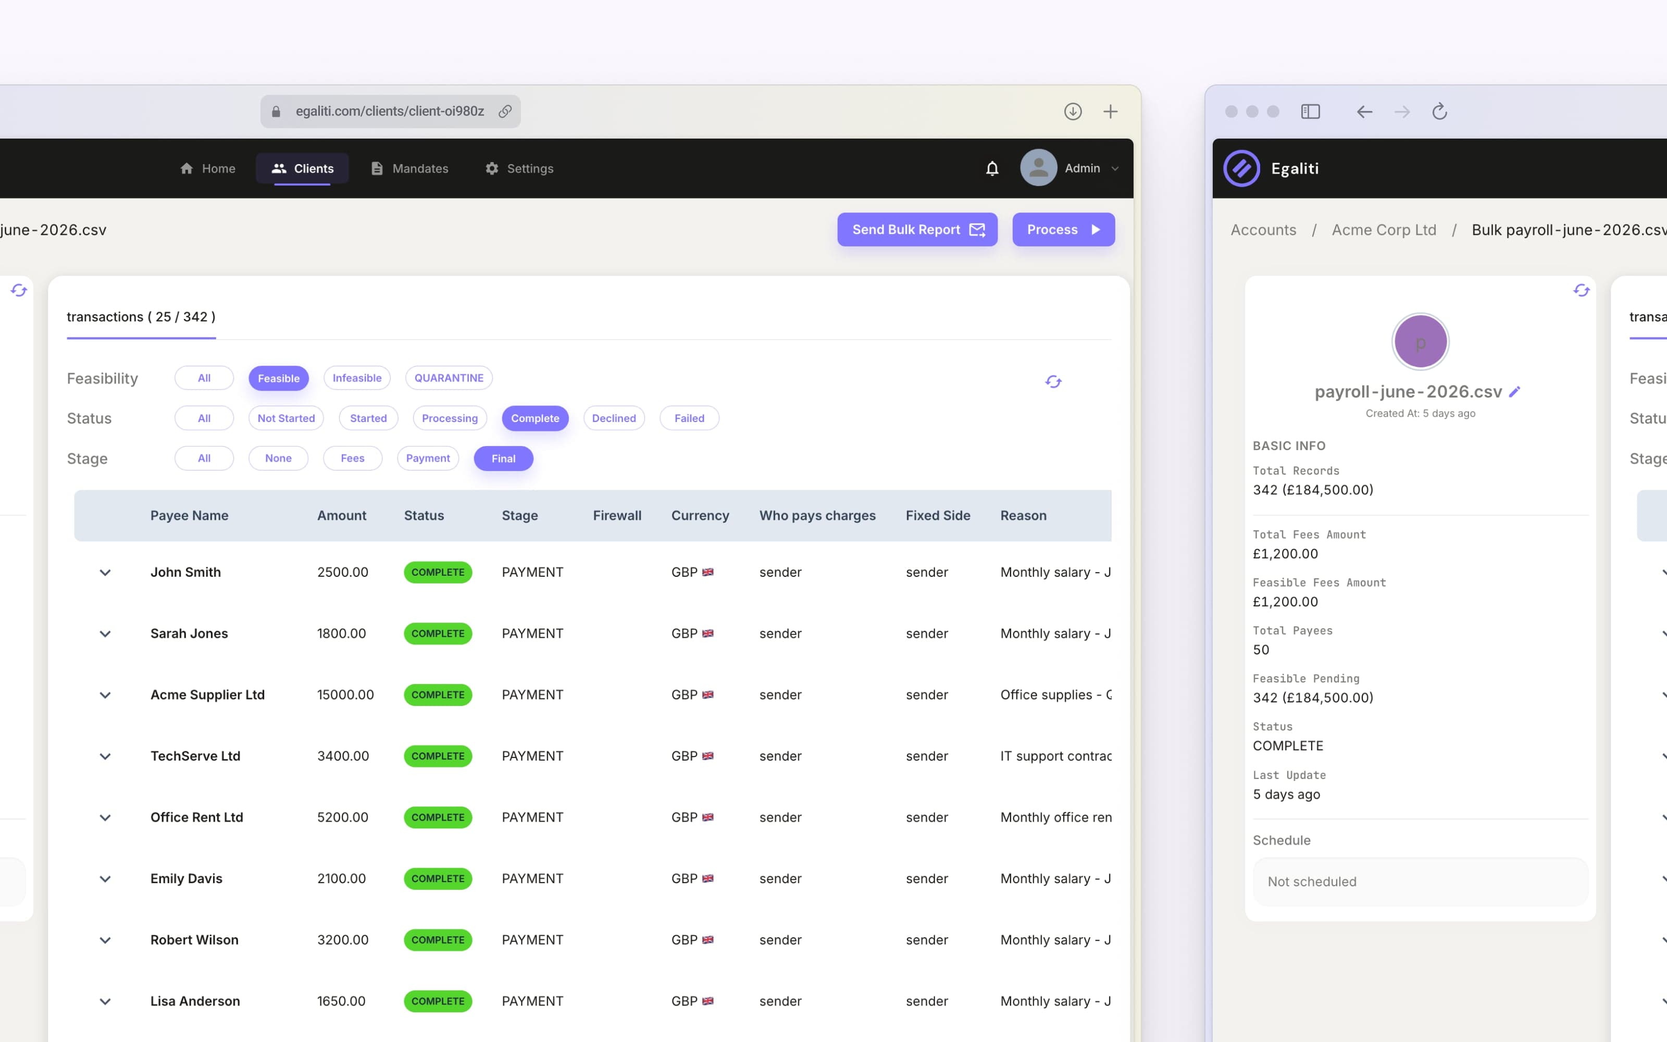This screenshot has width=1667, height=1042.
Task: Filter stage by Payment
Action: pos(428,459)
